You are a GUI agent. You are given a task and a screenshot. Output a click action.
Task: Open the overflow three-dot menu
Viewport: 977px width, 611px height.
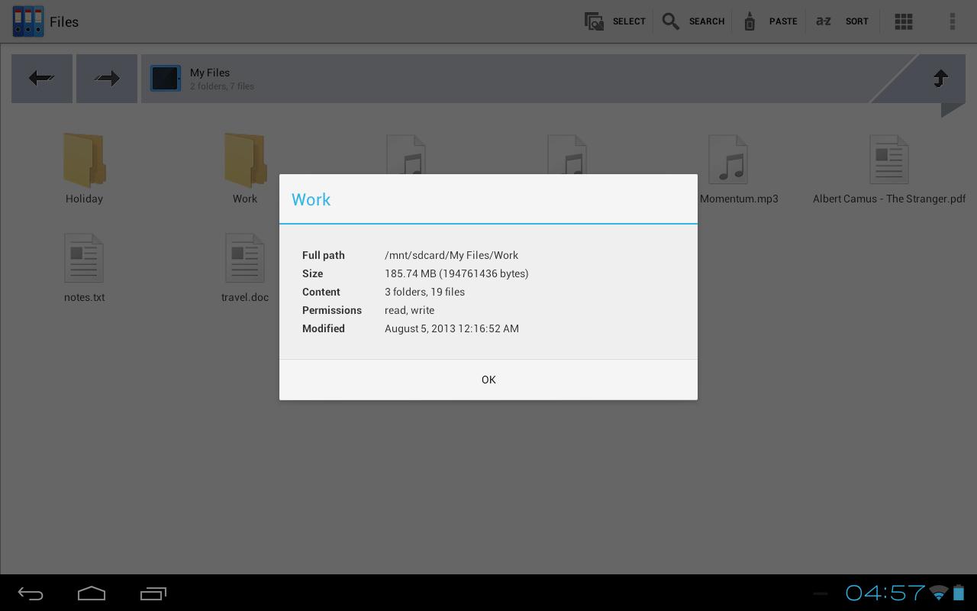click(953, 21)
